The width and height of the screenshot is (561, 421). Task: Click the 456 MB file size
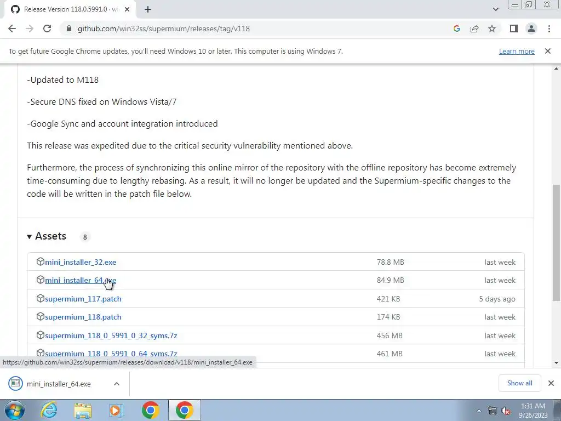(390, 335)
